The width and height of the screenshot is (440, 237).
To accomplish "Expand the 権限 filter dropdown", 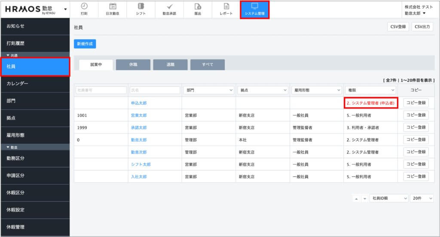I will [370, 90].
